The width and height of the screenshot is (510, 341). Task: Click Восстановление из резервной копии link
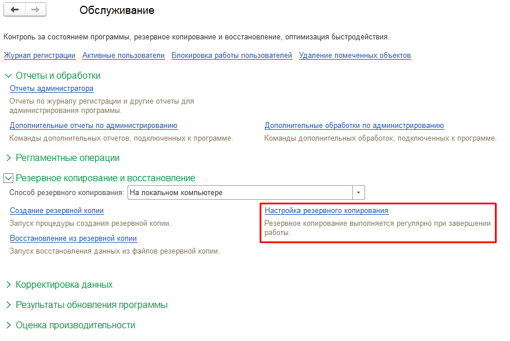tap(73, 239)
